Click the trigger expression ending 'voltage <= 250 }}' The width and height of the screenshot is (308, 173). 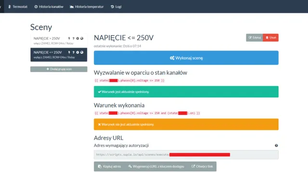tap(129, 80)
